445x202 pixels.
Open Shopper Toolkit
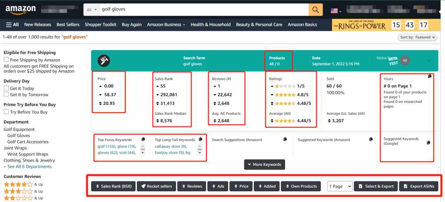point(101,25)
